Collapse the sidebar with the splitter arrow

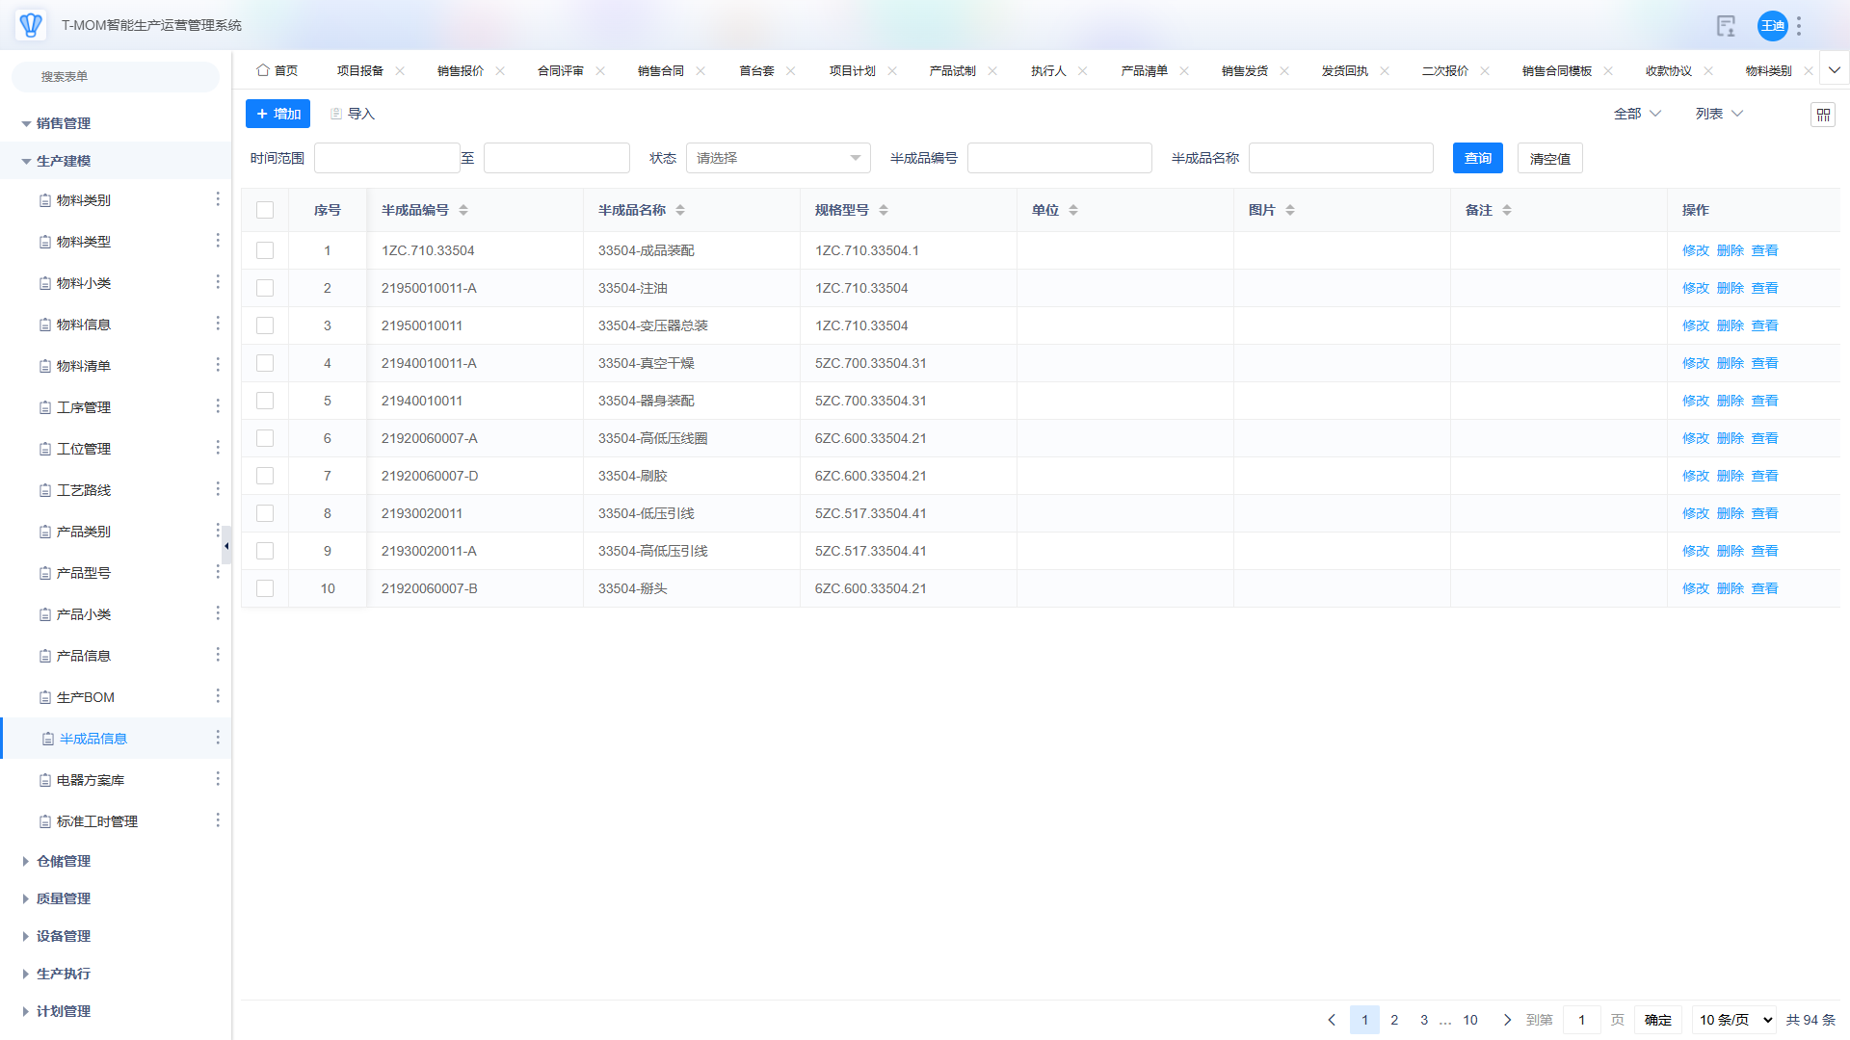click(226, 546)
